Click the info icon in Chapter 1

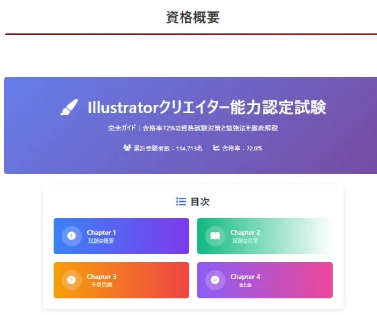point(71,236)
